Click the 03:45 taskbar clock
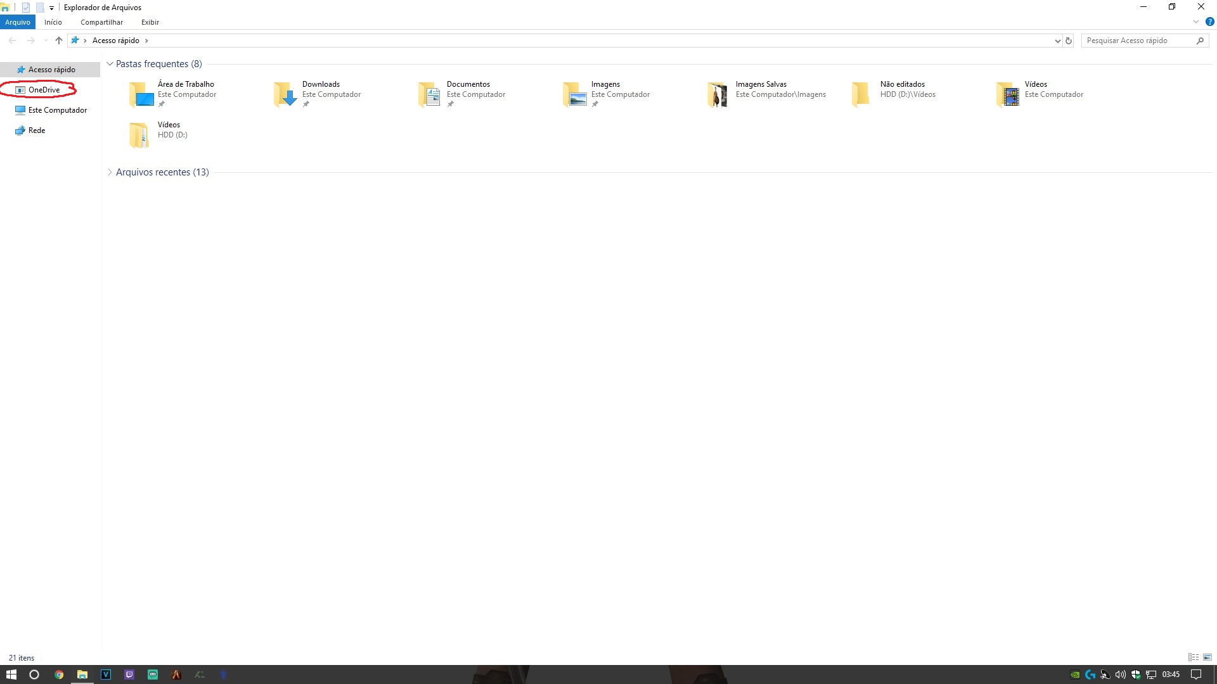Image resolution: width=1217 pixels, height=684 pixels. click(1171, 674)
